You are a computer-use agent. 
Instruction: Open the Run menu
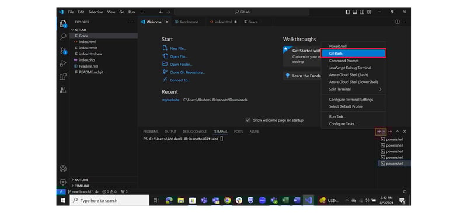132,12
